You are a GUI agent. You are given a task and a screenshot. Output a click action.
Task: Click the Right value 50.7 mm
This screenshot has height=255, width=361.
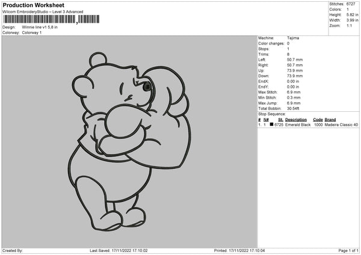pyautogui.click(x=295, y=65)
